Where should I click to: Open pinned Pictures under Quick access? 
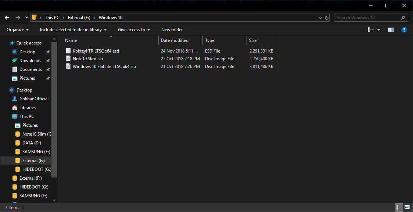click(x=27, y=78)
